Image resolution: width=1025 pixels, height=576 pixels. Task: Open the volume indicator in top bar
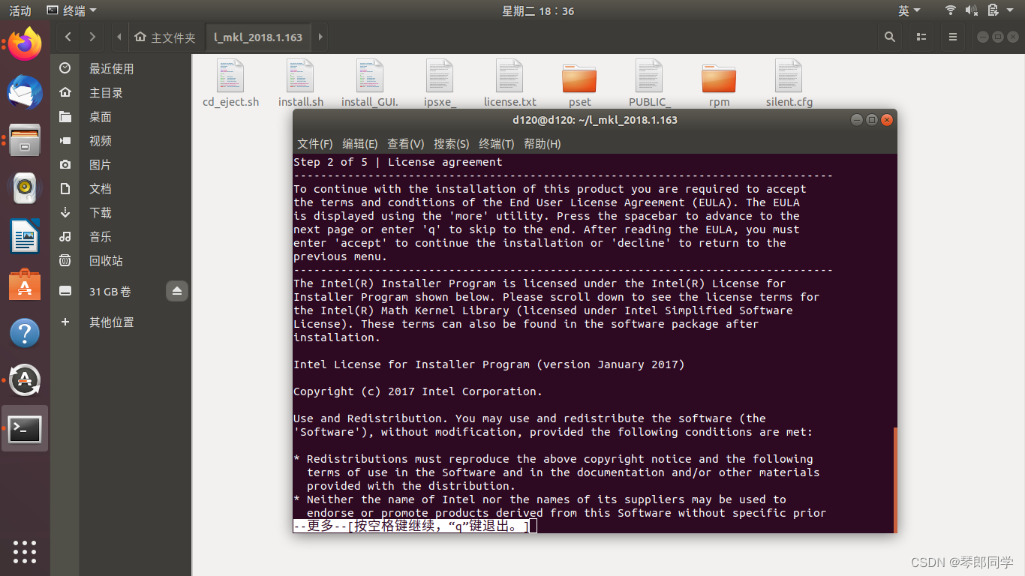[x=972, y=10]
